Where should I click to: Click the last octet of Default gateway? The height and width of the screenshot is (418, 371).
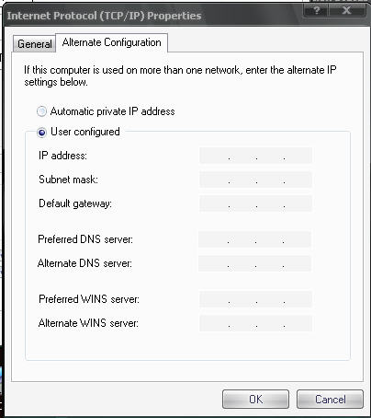[298, 203]
